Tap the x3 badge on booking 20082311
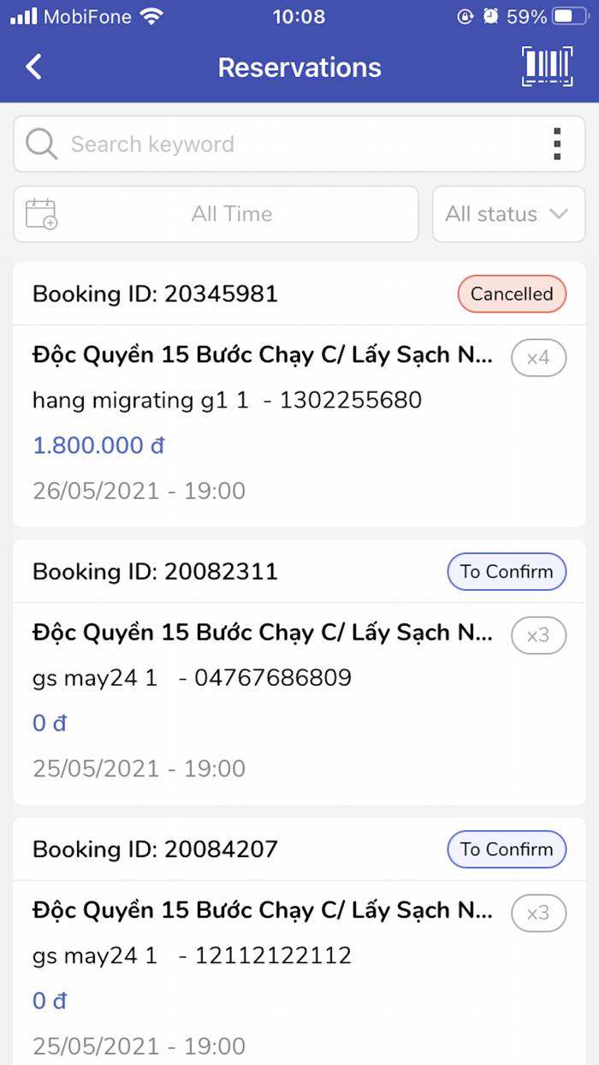This screenshot has height=1065, width=599. pos(538,635)
